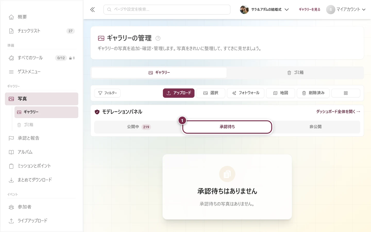
Task: Click the 0/12 badge on すべてのツール
Action: click(x=61, y=58)
